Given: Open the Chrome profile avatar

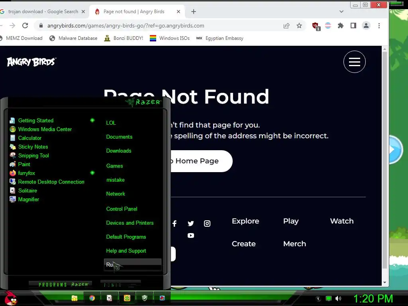Looking at the screenshot, I should click(366, 25).
